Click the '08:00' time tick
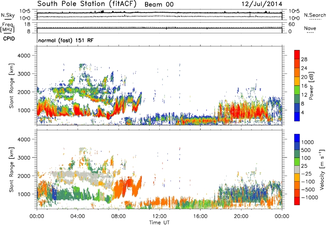This screenshot has height=225, width=326. tap(119, 216)
